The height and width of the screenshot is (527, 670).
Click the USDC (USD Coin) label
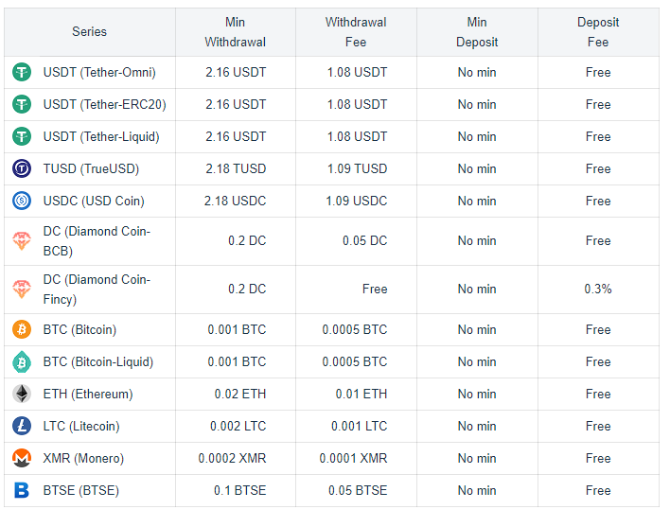click(94, 202)
